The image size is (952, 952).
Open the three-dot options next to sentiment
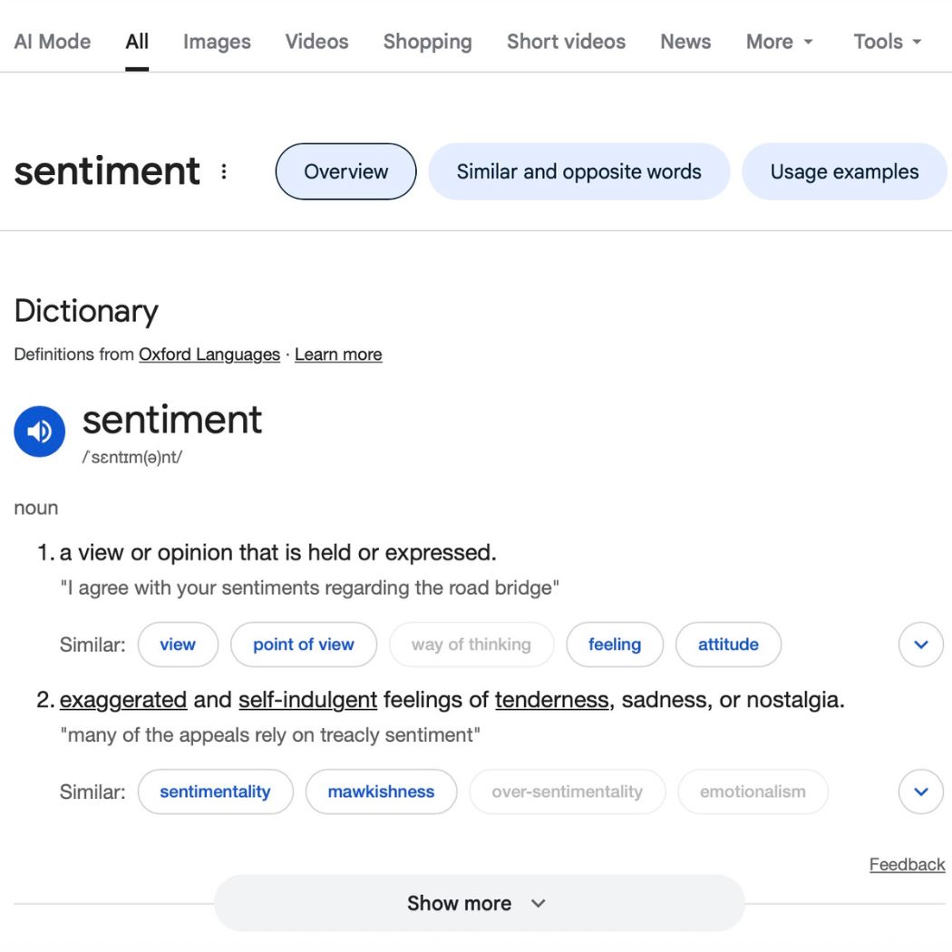point(224,171)
